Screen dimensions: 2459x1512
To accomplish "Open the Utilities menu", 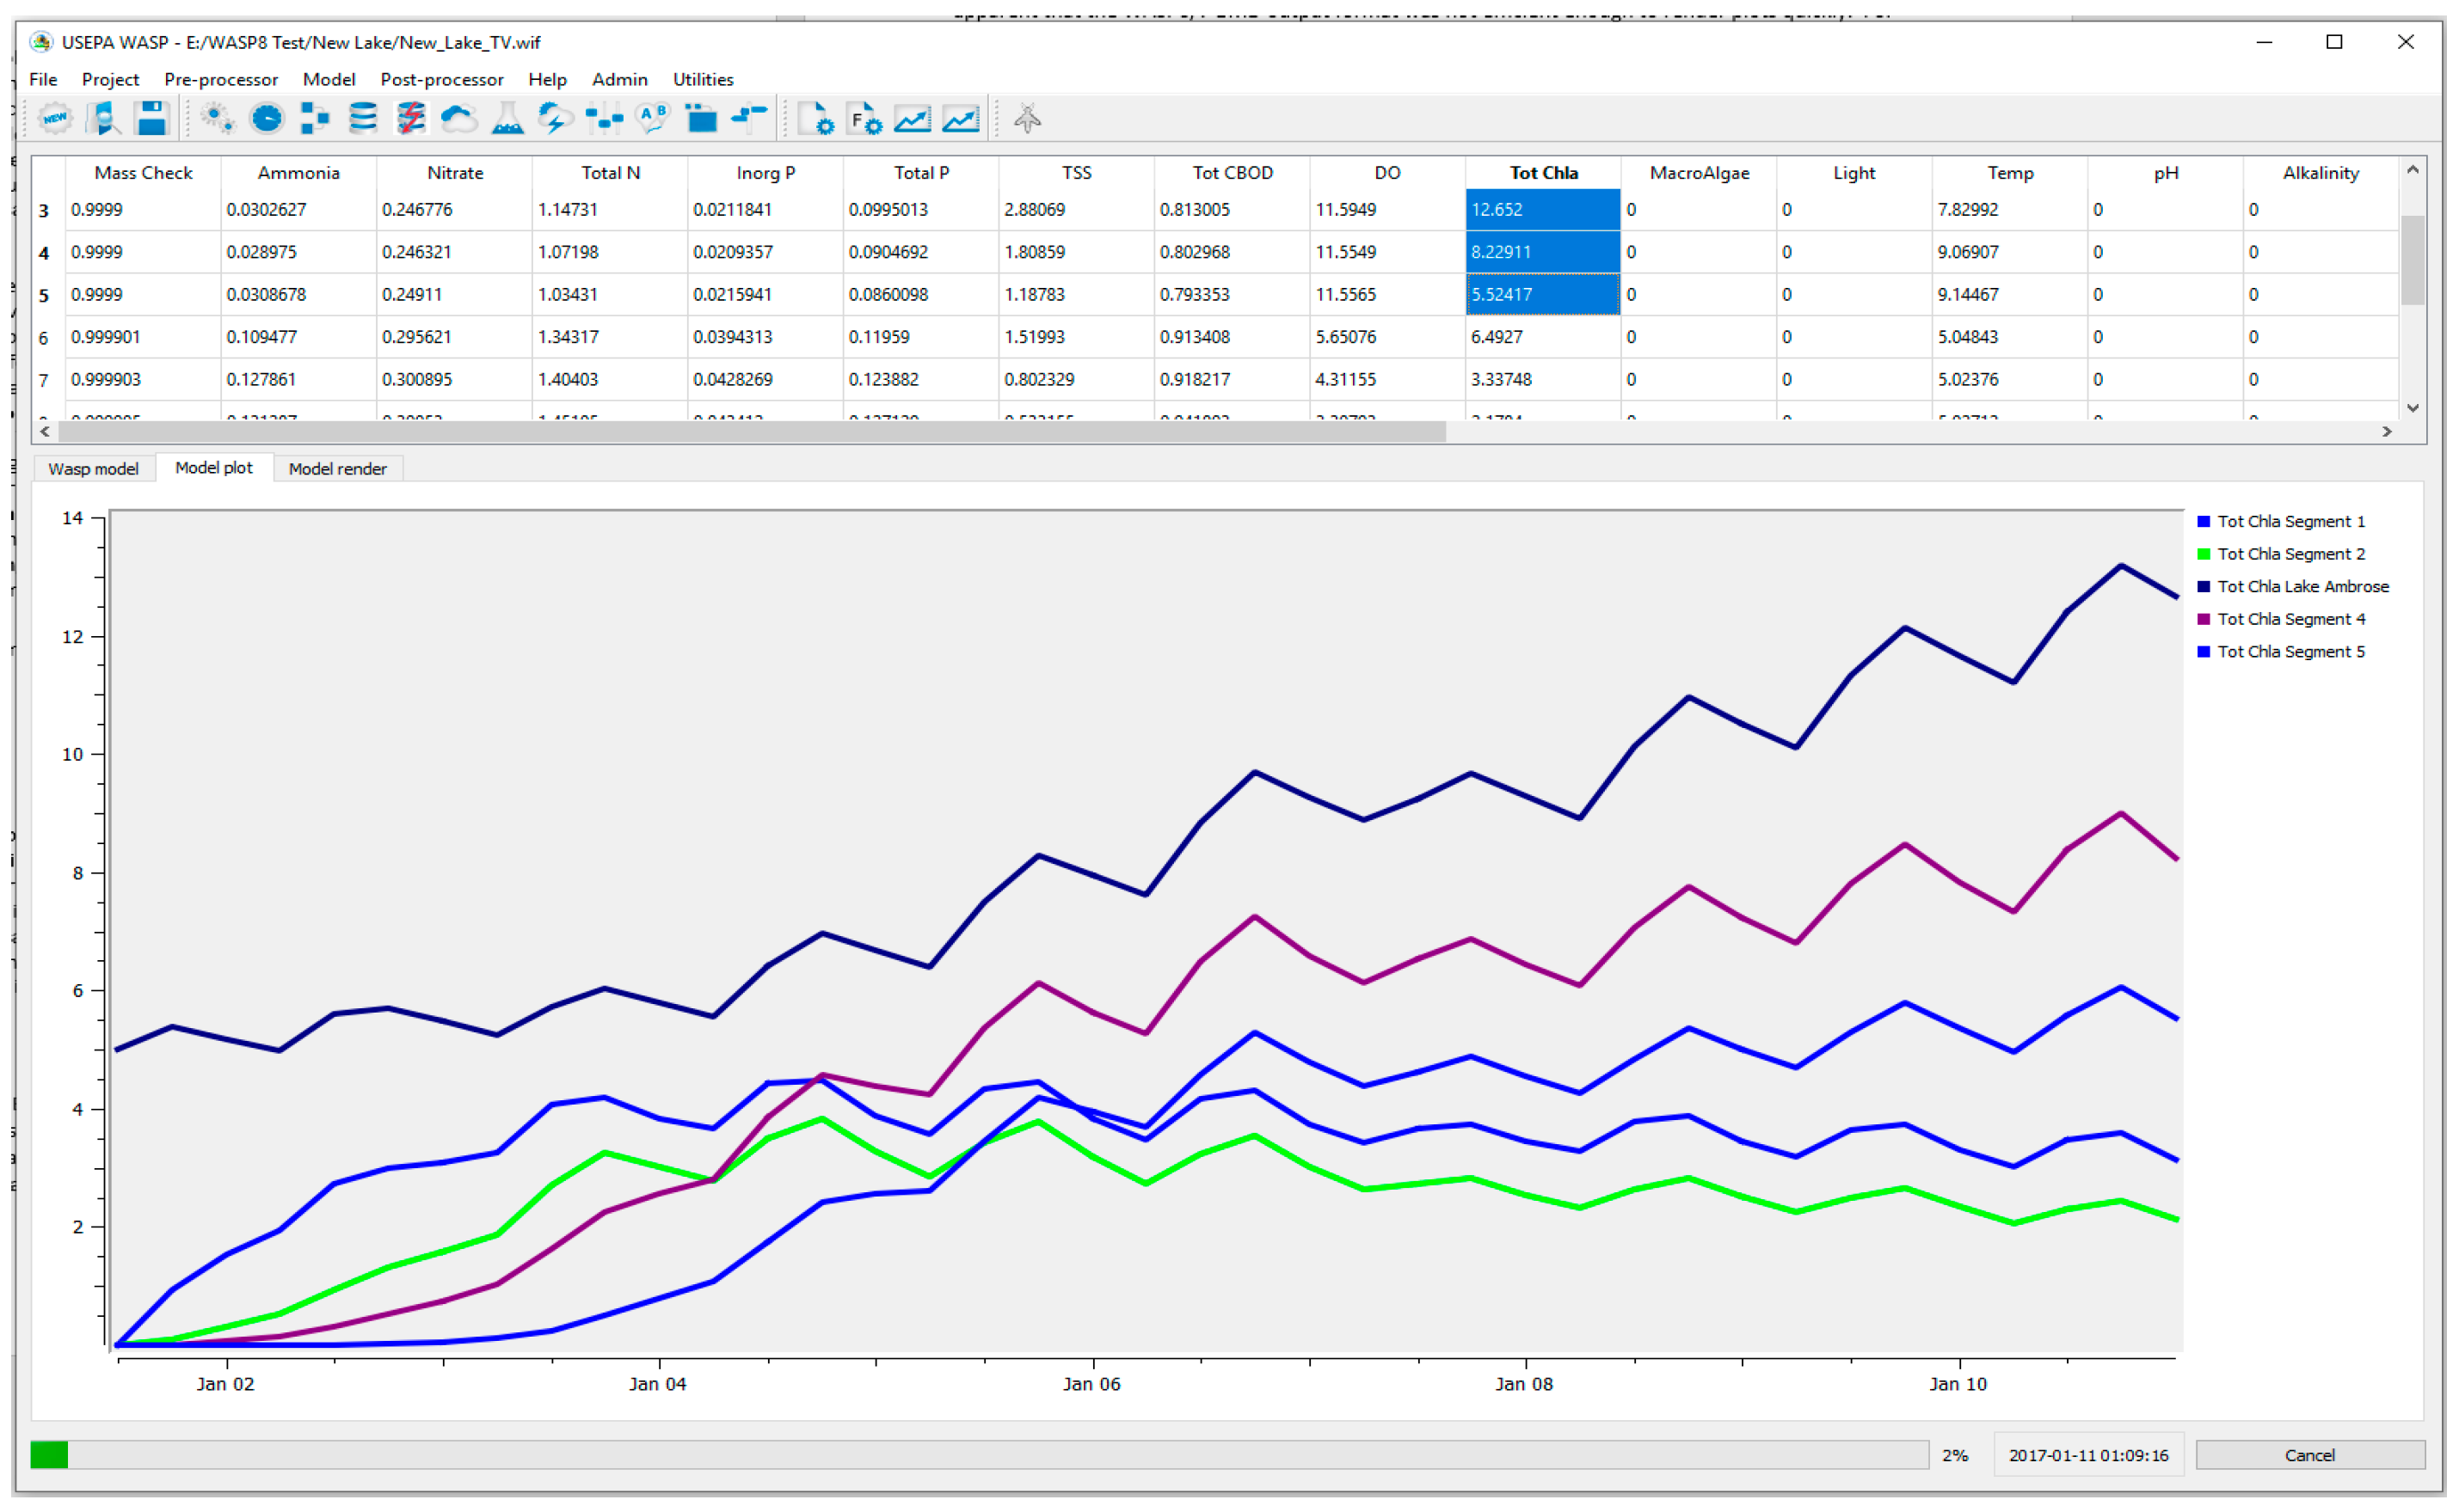I will (703, 79).
